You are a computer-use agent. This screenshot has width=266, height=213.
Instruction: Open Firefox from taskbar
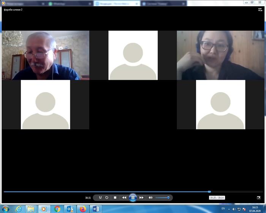[83, 209]
